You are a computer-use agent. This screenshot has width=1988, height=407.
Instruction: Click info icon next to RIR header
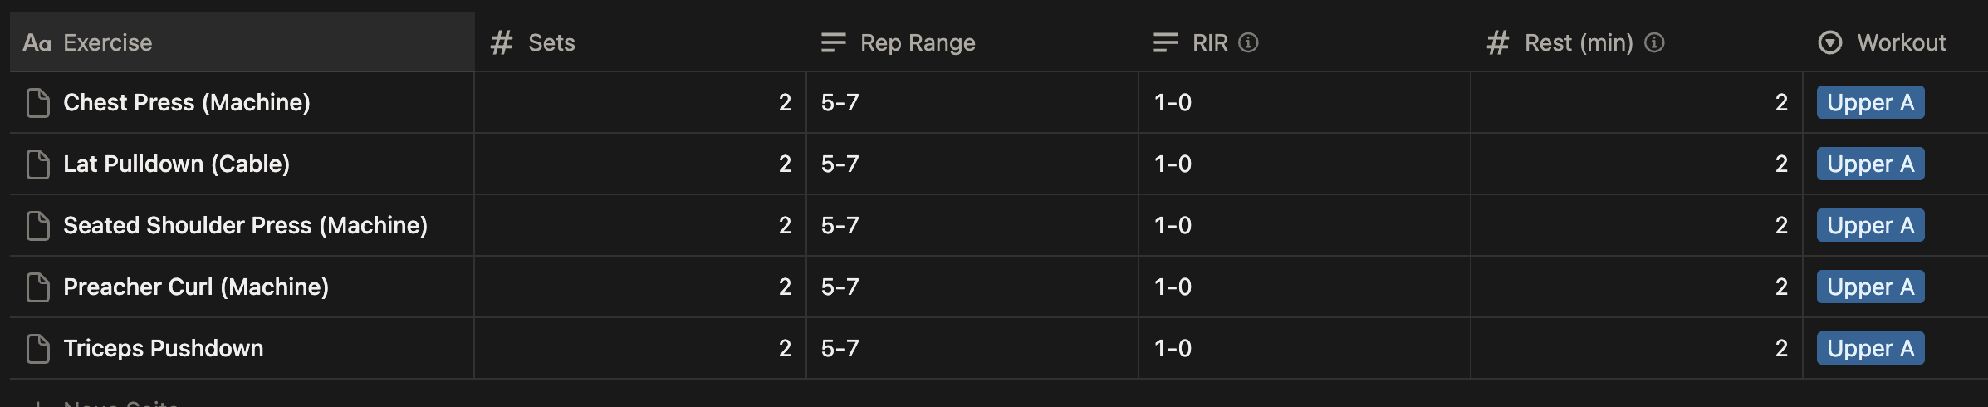[x=1248, y=42]
